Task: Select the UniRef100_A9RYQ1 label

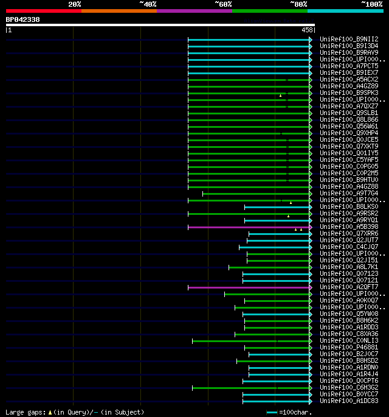Action: pyautogui.click(x=349, y=220)
